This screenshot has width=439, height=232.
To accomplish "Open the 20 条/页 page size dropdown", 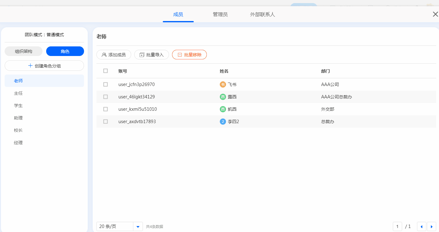I will 138,226.
